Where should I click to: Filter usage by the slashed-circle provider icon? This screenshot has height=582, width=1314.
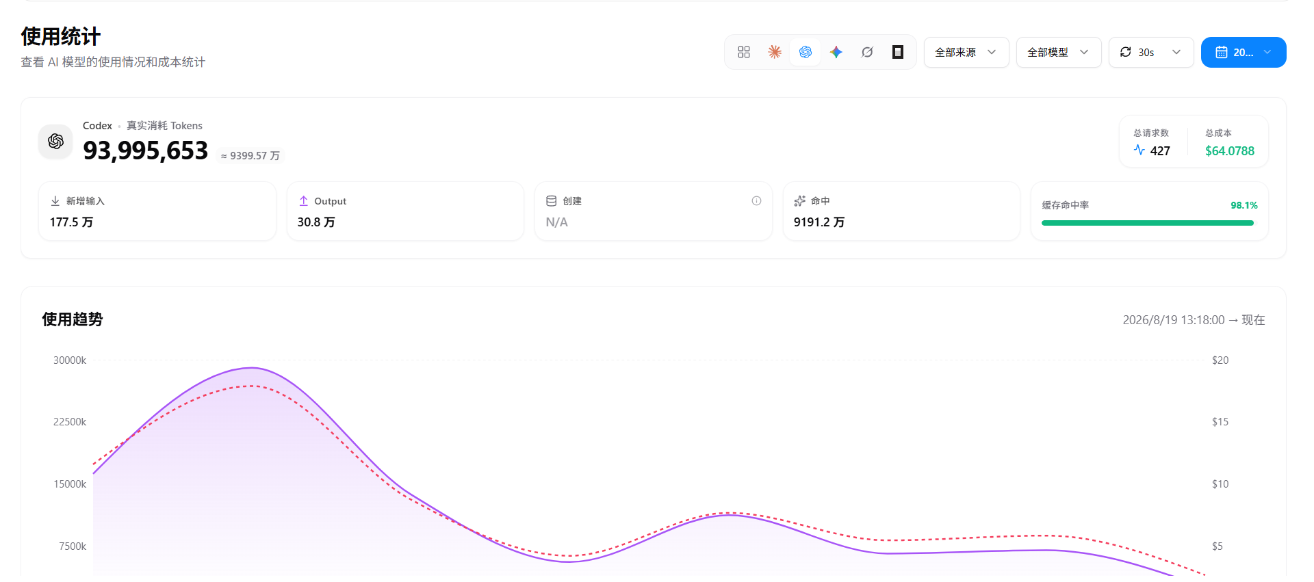867,52
